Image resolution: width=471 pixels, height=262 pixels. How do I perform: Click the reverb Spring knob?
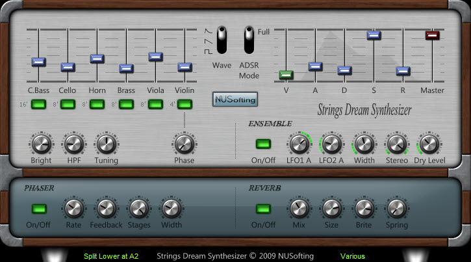[396, 209]
